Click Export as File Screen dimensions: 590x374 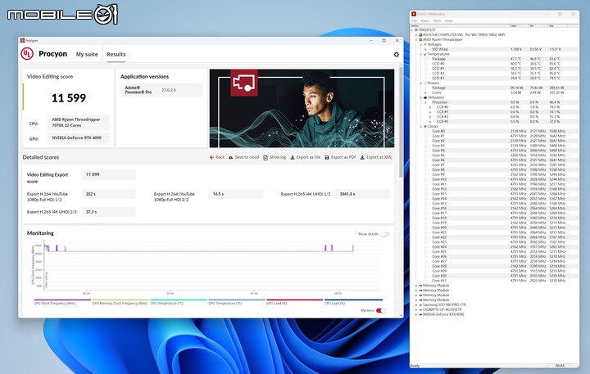(x=305, y=157)
